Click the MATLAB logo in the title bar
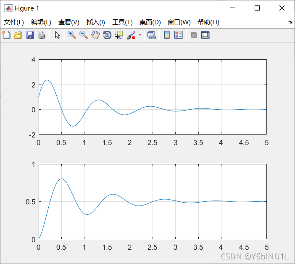295x264 pixels. (x=8, y=8)
